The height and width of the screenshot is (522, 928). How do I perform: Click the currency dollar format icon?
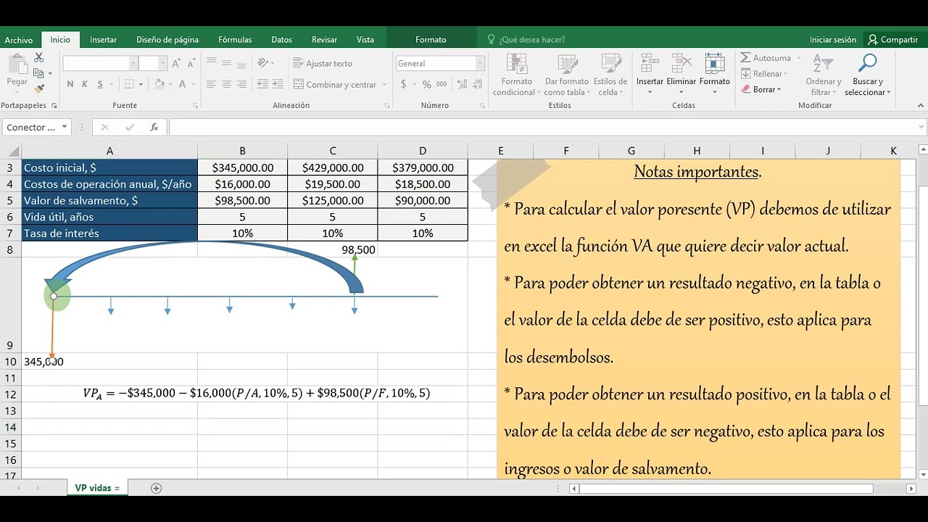coord(404,85)
